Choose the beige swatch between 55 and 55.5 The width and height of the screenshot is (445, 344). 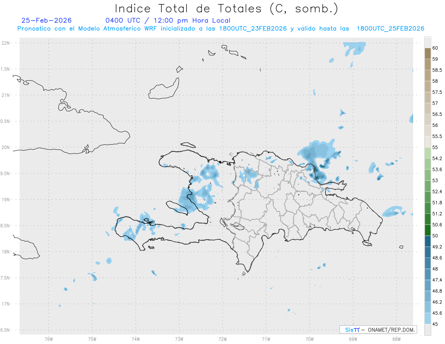[428, 142]
